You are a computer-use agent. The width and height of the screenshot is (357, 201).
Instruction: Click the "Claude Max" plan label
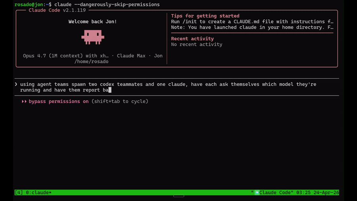pos(131,56)
